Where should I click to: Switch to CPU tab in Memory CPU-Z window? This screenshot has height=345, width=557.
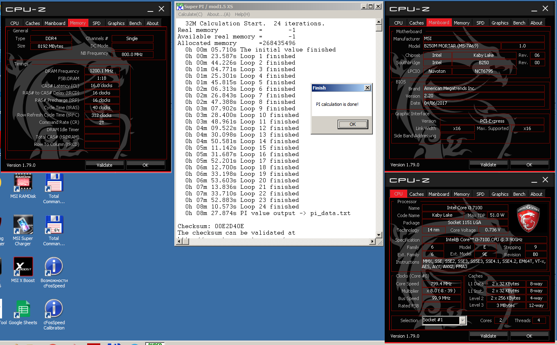tap(14, 23)
